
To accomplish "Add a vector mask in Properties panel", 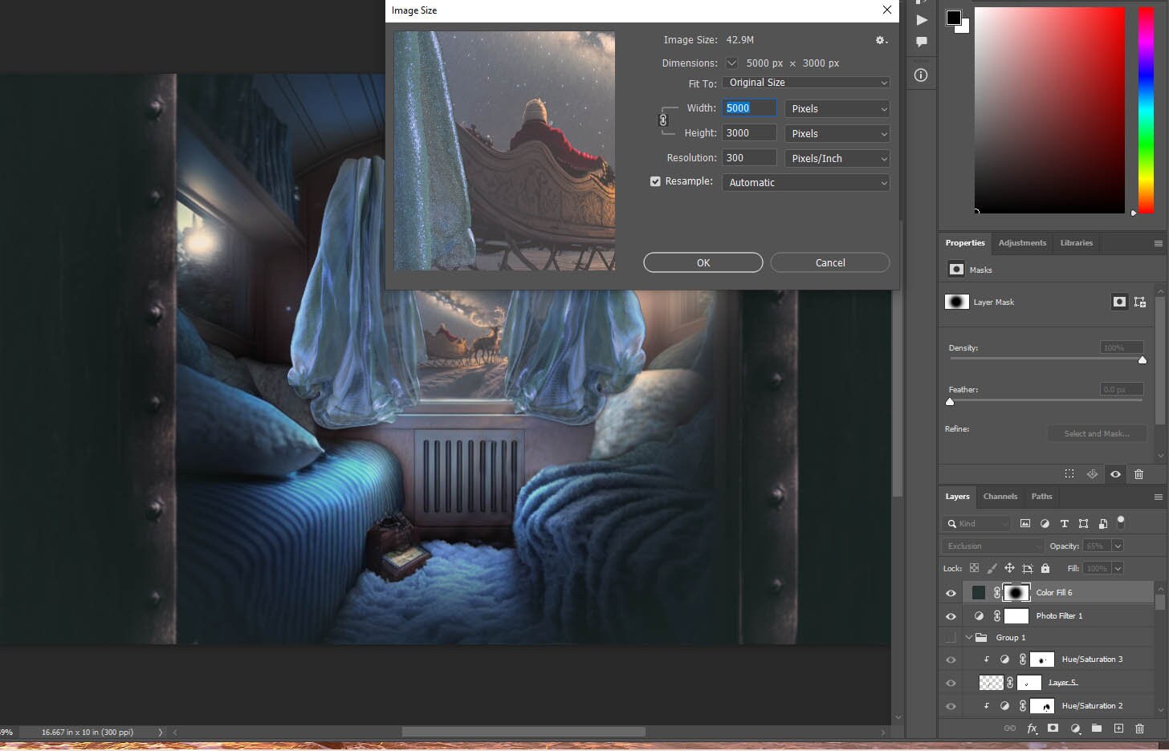I will [x=1140, y=302].
